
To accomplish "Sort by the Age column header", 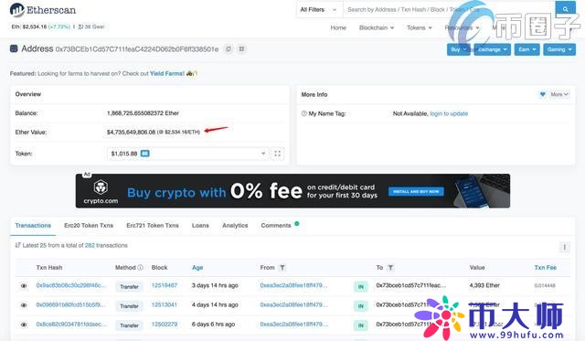I will point(197,268).
